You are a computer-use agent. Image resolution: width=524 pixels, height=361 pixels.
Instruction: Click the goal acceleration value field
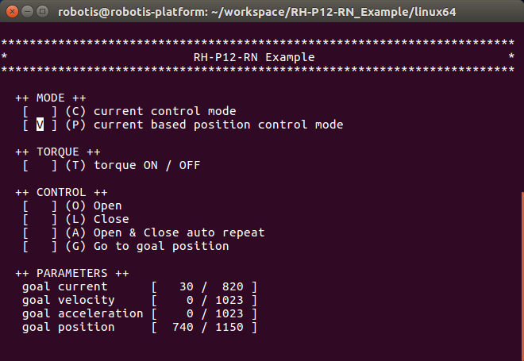tap(190, 313)
